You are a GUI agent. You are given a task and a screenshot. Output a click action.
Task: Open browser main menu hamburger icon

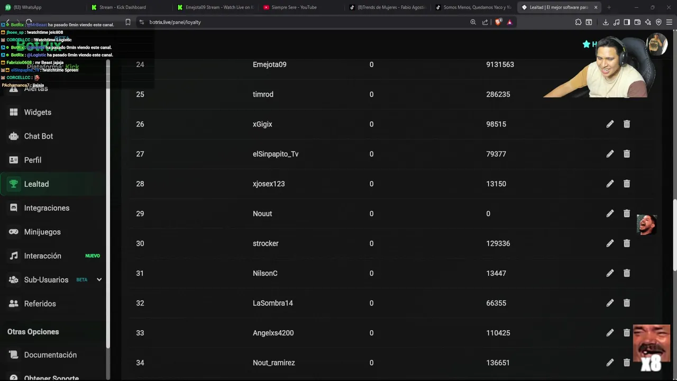coord(669,22)
